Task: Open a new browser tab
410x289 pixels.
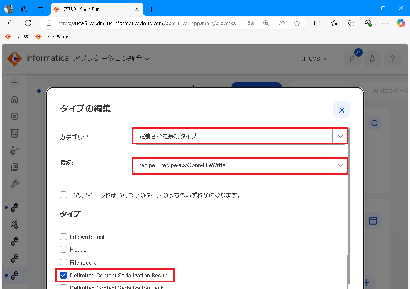Action: [x=151, y=9]
